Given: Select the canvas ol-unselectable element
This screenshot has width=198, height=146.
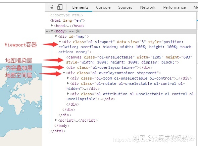Looking at the screenshot, I should (x=129, y=60).
